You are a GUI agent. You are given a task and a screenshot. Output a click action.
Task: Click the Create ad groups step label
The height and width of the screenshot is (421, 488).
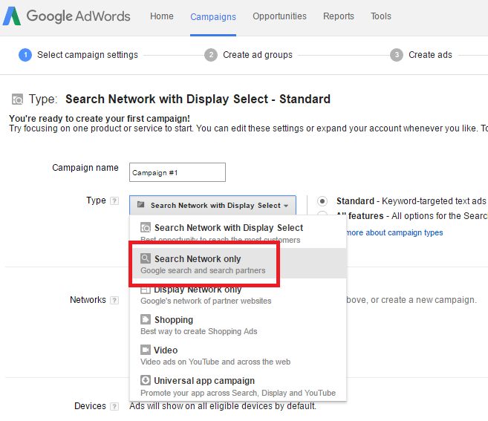click(258, 55)
